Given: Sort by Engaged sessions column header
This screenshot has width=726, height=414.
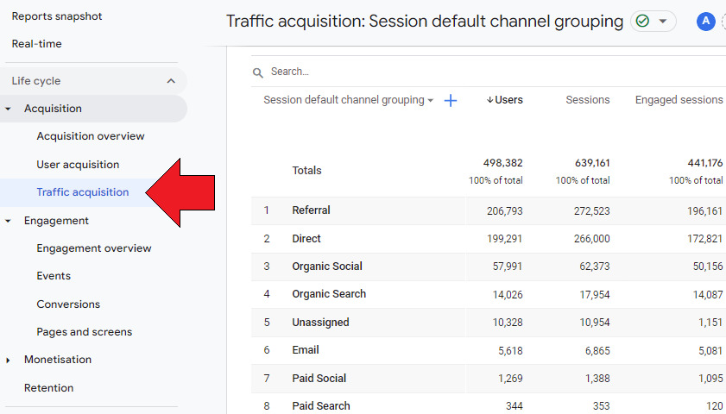Looking at the screenshot, I should click(679, 100).
